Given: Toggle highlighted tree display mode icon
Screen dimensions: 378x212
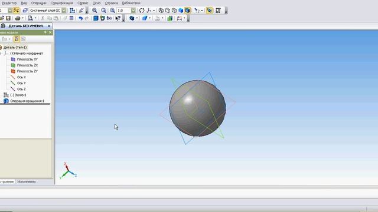Looking at the screenshot, I should pos(17,39).
